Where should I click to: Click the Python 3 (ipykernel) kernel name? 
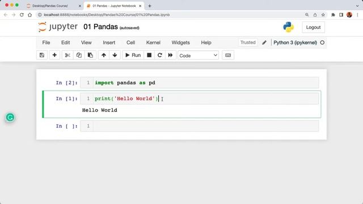tap(295, 42)
